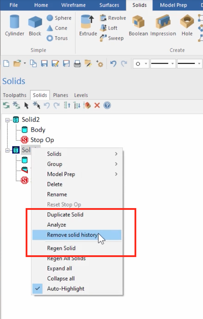Select the Cylinder solid tool
The width and height of the screenshot is (203, 319).
coord(14,25)
